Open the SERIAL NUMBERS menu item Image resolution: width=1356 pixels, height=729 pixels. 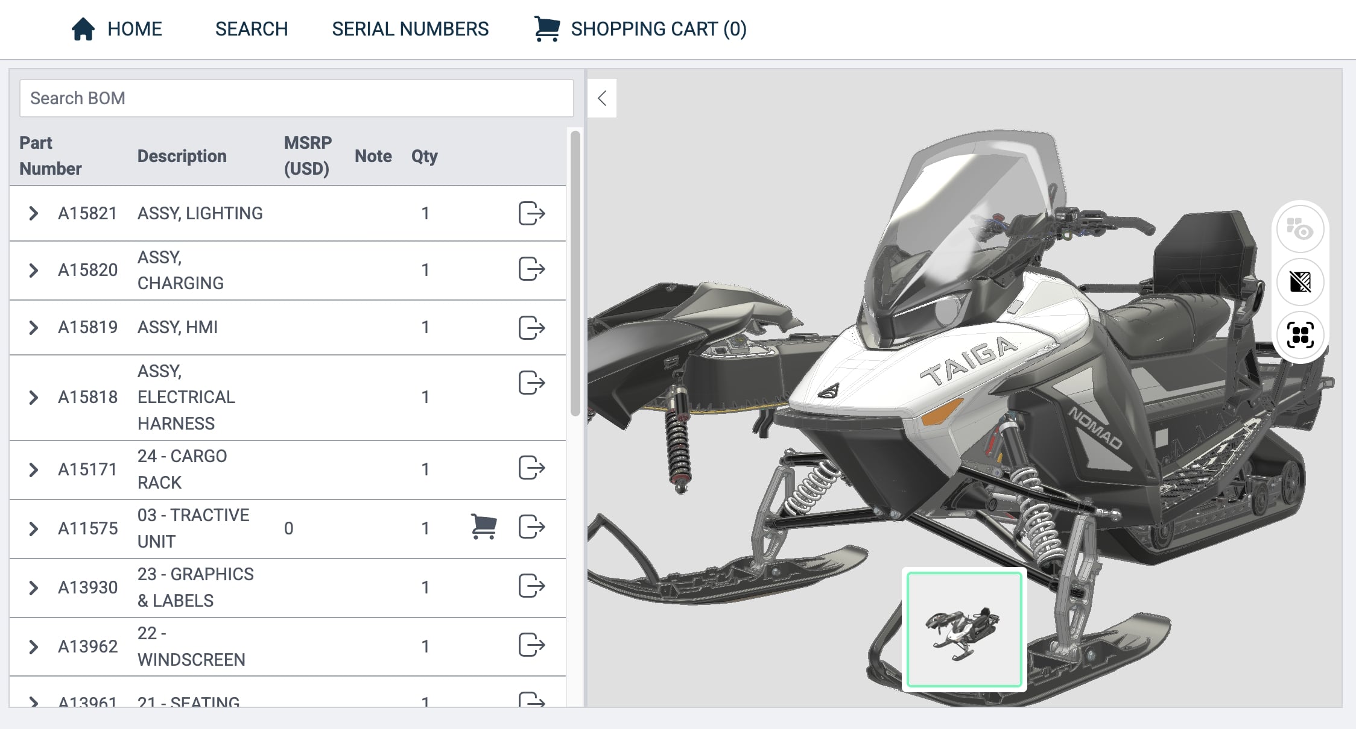[x=410, y=29]
